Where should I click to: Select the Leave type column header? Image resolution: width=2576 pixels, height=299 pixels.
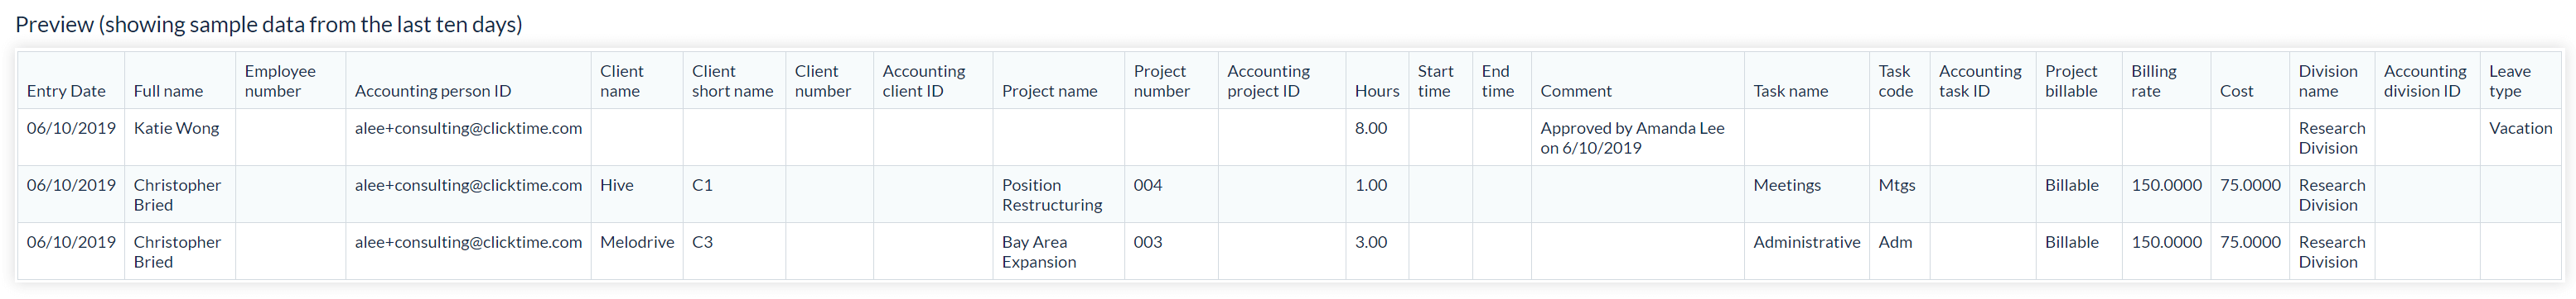click(2510, 81)
